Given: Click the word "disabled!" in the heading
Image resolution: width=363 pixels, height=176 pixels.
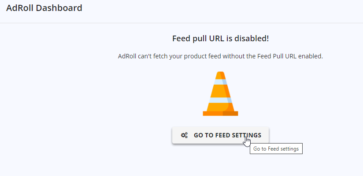Looking at the screenshot, I should click(x=251, y=39).
